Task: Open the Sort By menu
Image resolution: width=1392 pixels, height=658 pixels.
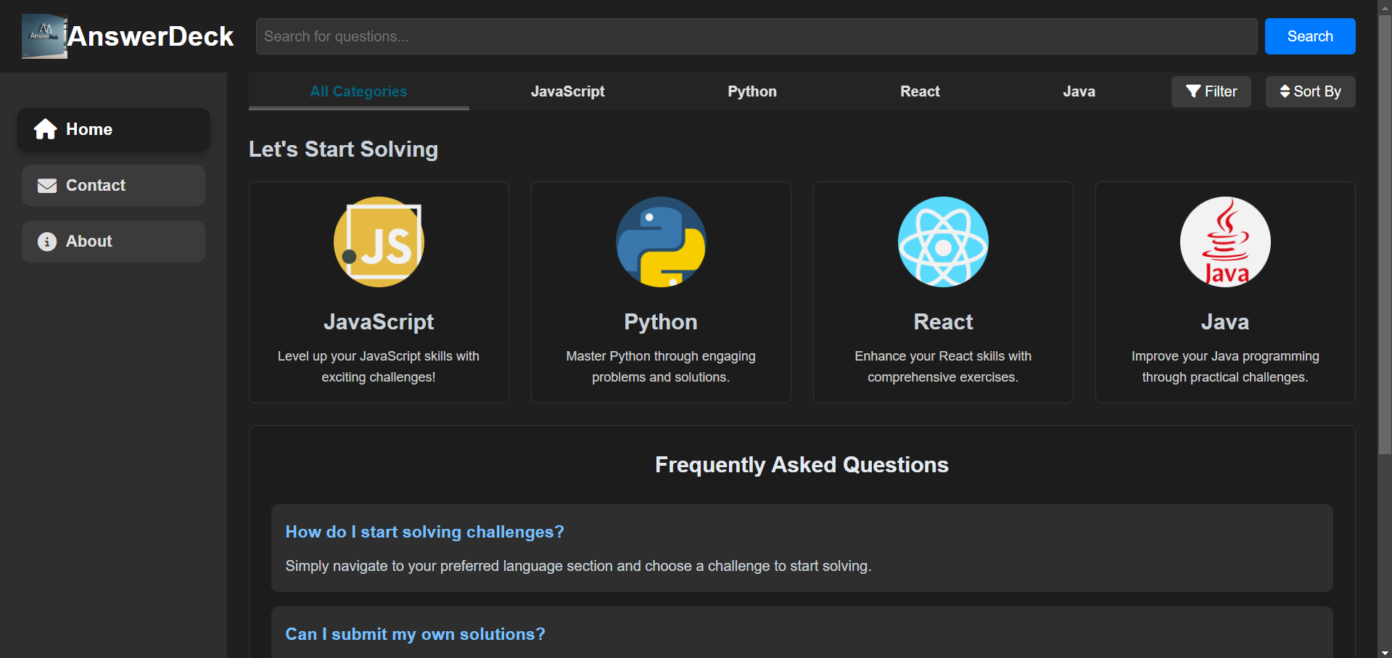Action: (x=1310, y=91)
